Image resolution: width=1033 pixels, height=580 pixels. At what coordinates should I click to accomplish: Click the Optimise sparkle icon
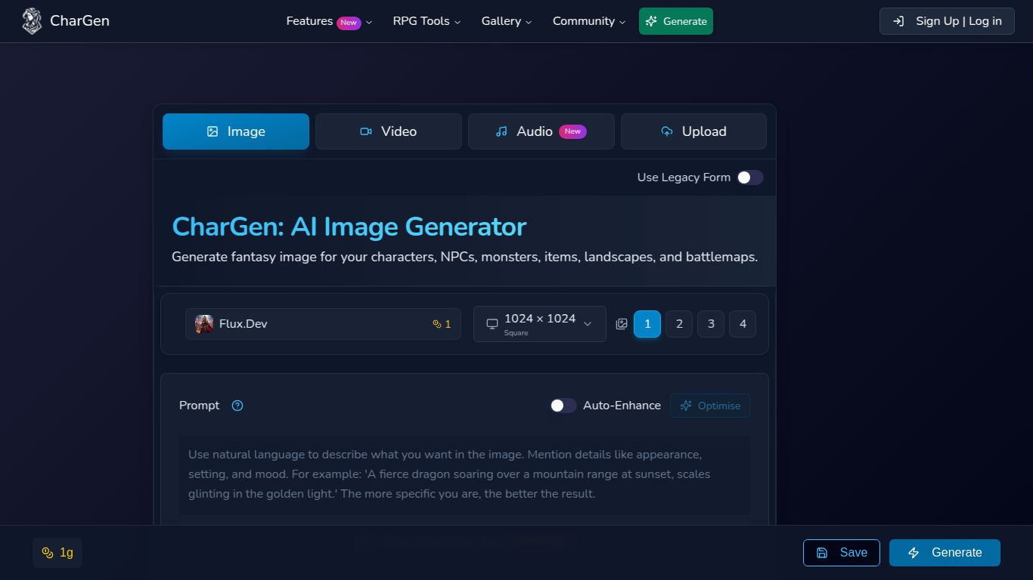pyautogui.click(x=686, y=406)
